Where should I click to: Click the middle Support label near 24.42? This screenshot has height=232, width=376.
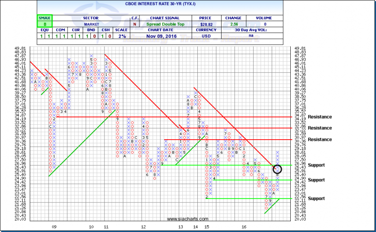coord(316,180)
